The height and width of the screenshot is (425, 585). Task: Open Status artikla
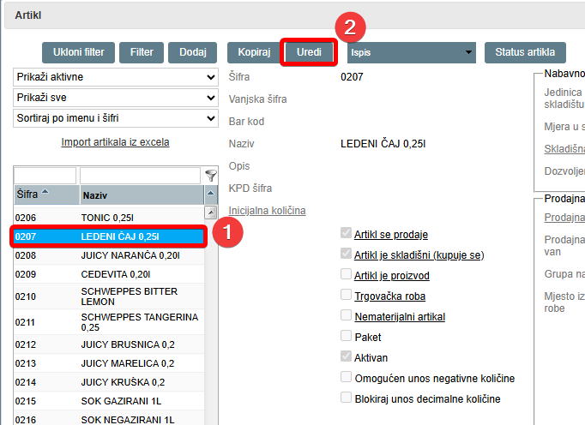530,52
